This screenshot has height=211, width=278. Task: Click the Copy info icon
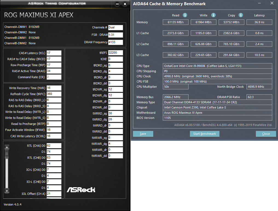pyautogui.click(x=241, y=15)
